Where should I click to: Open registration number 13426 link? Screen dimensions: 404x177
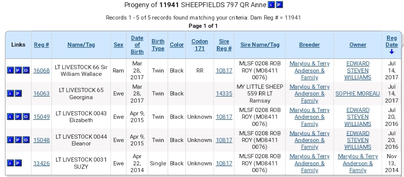(41, 163)
